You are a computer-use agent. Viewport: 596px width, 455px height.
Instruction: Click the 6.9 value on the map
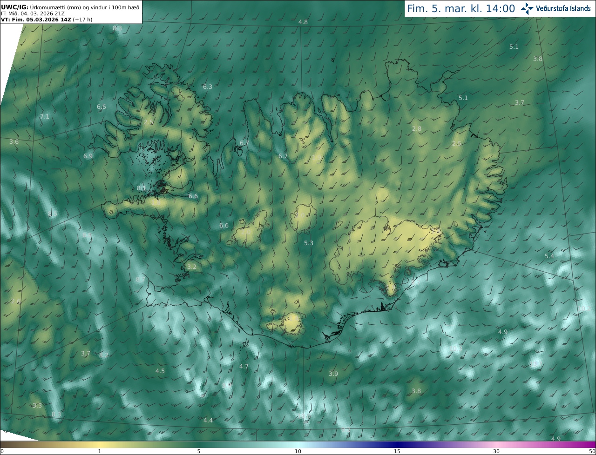[x=88, y=156]
